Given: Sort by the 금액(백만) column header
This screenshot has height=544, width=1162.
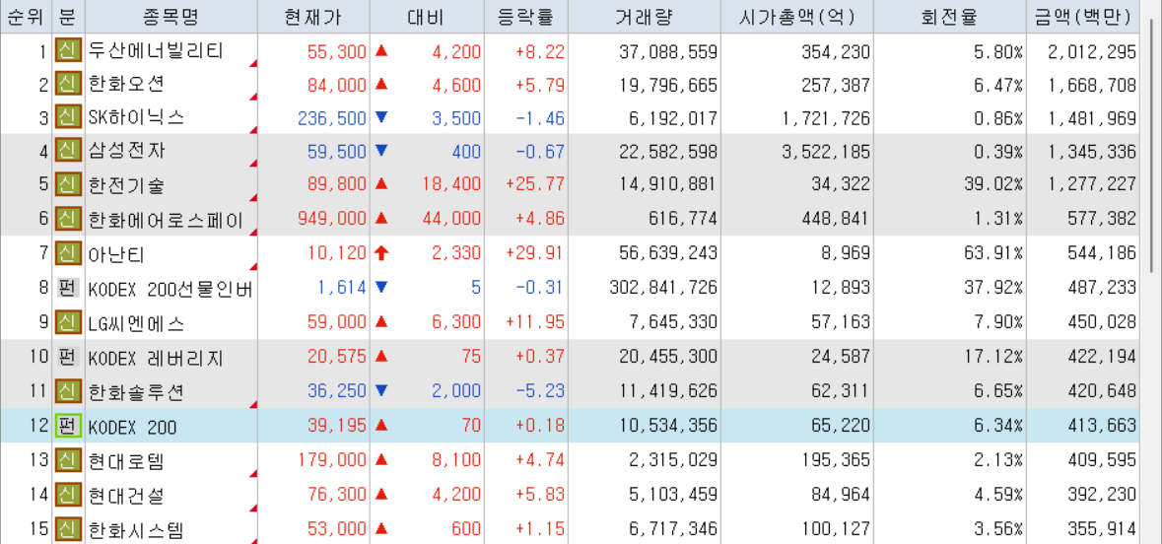Looking at the screenshot, I should point(1083,17).
